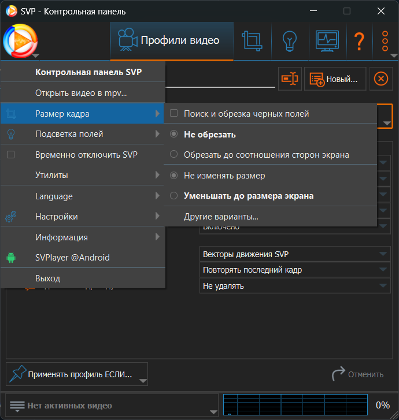Click the pin icon by apply-profile
399x420 pixels.
click(x=18, y=374)
